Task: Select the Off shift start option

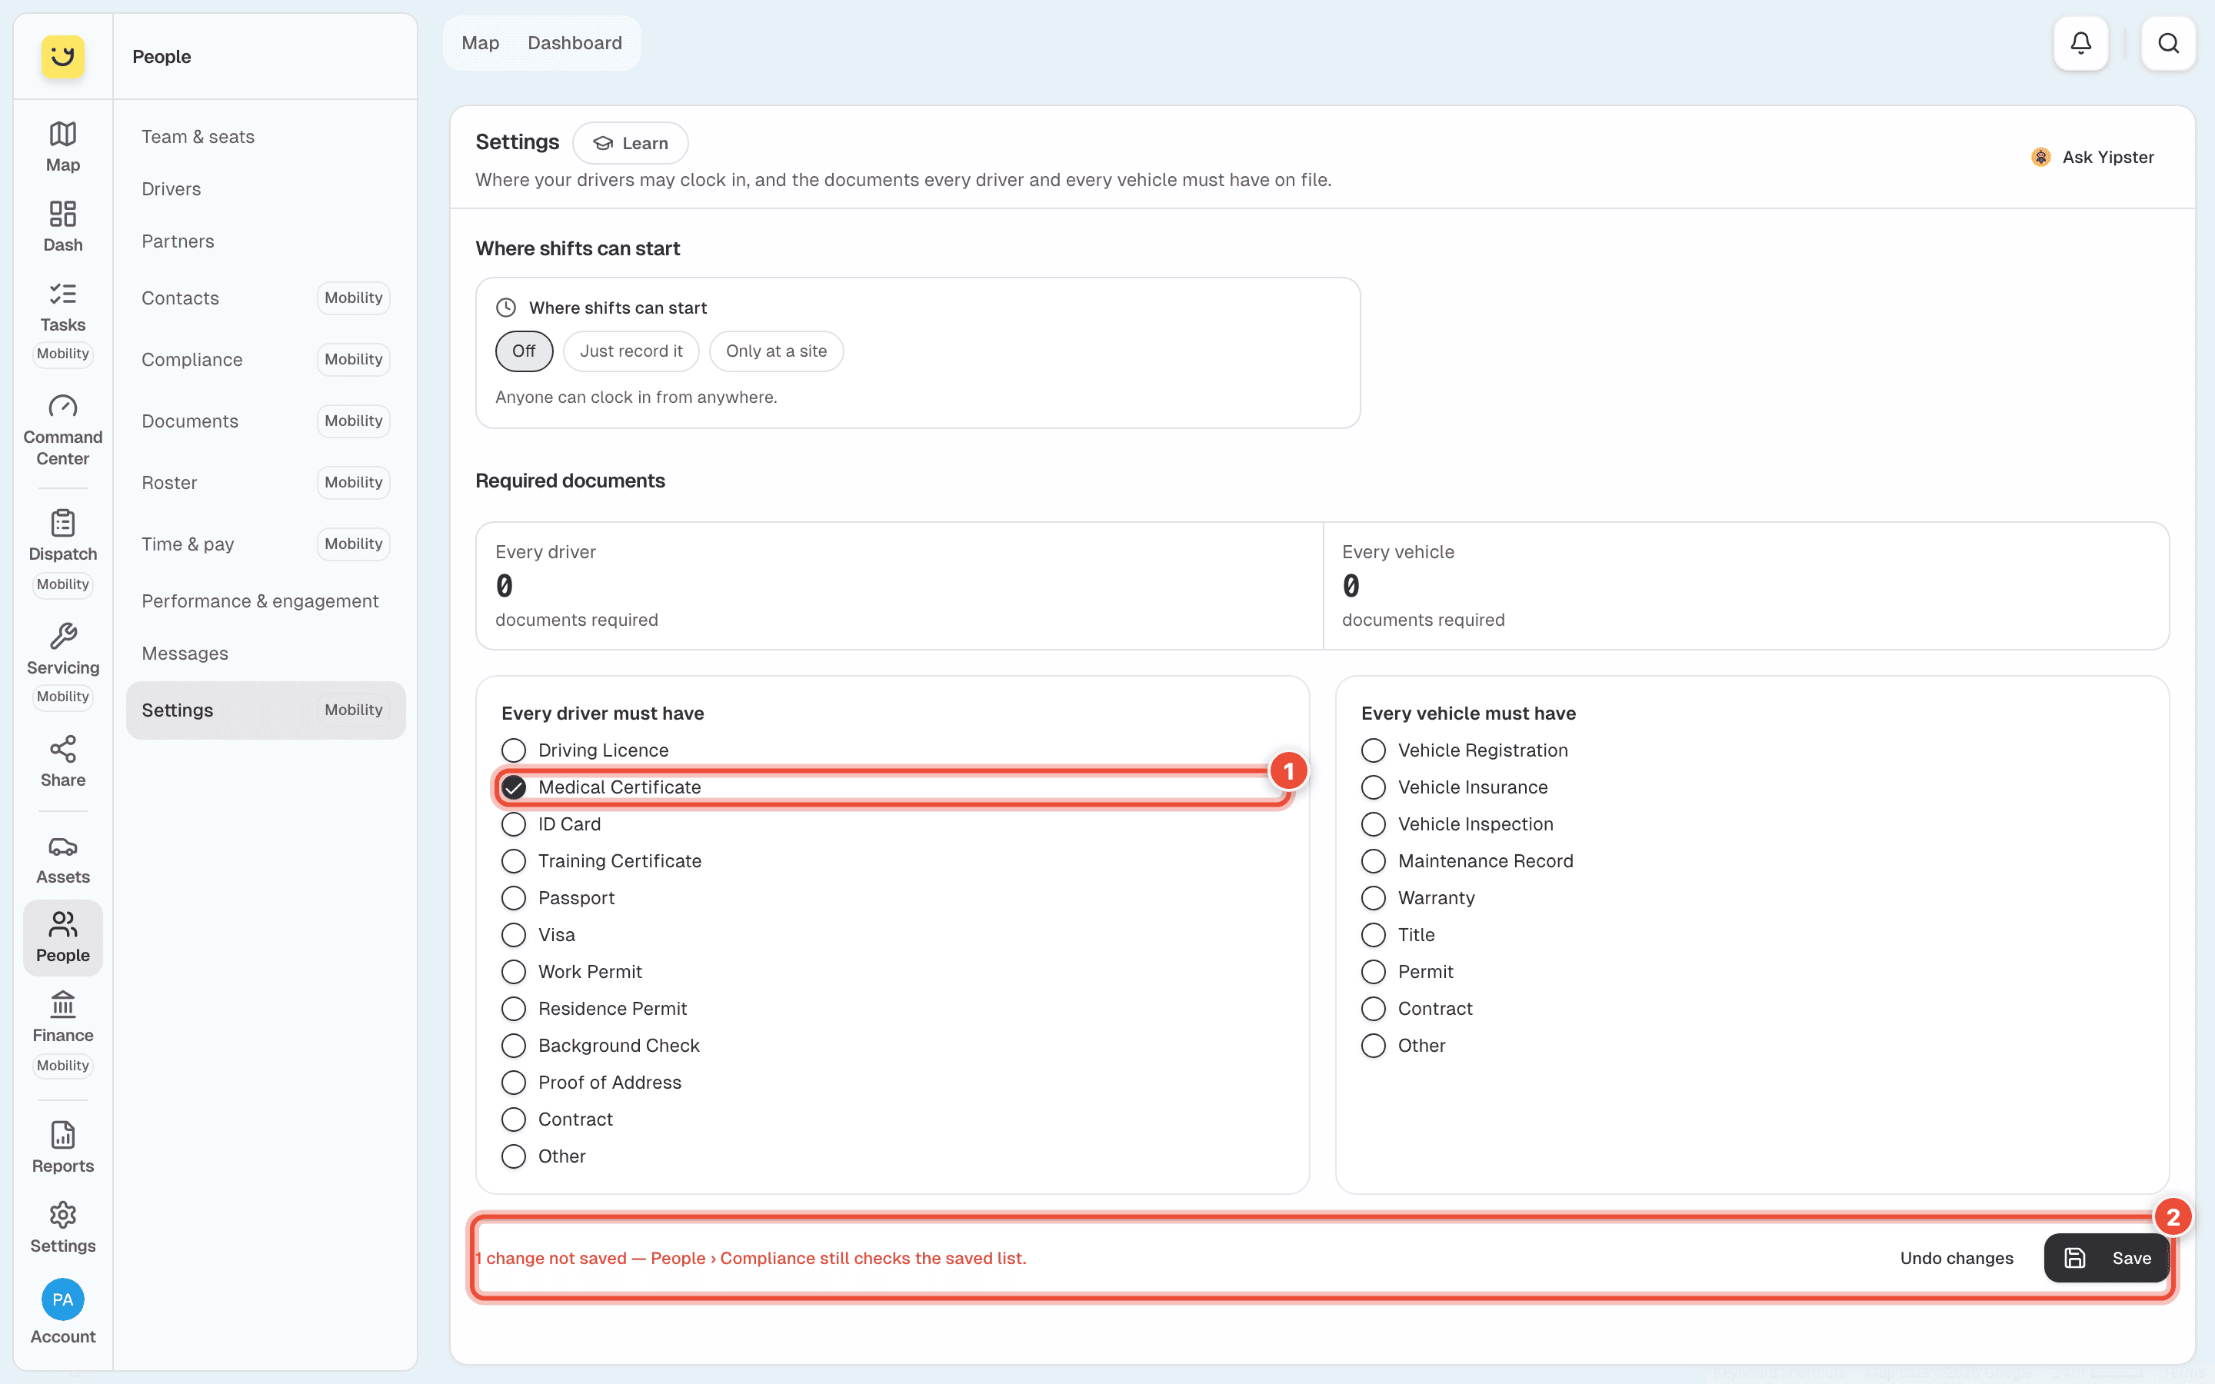Action: point(524,351)
